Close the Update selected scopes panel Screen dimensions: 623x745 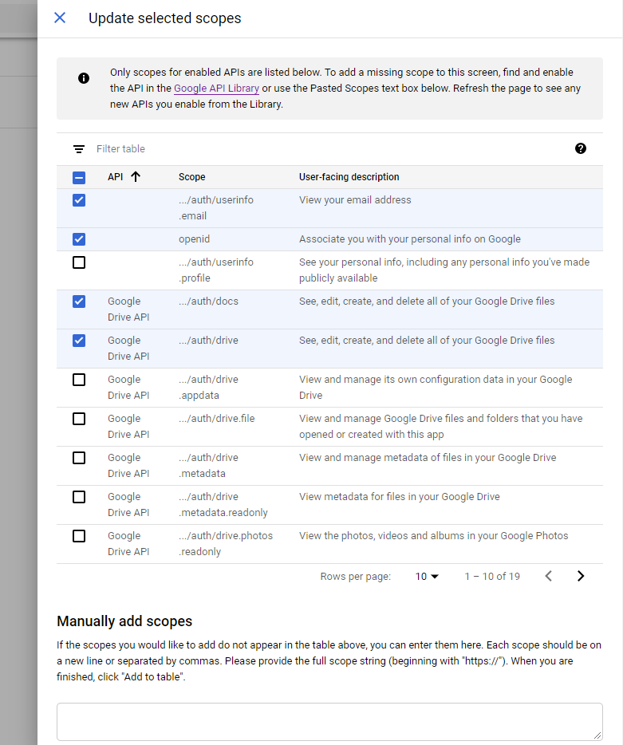60,18
